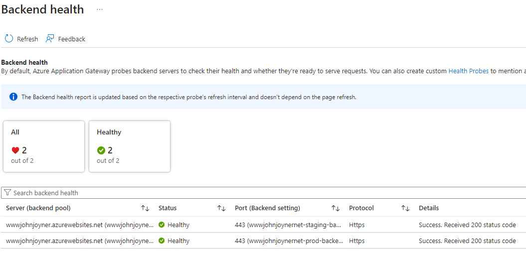526x259 pixels.
Task: Click the green check icon in Healthy card
Action: tap(101, 150)
